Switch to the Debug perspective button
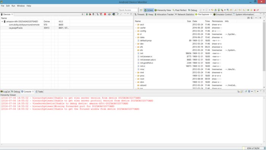 point(193,10)
